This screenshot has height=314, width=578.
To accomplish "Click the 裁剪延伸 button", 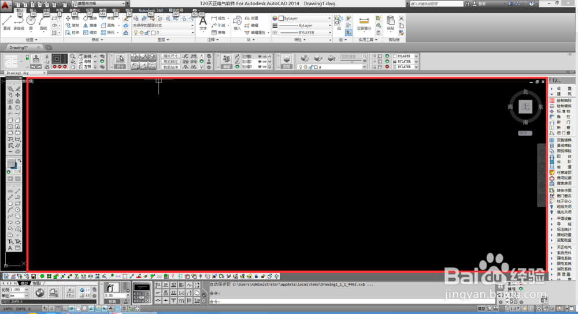I will pos(171,68).
